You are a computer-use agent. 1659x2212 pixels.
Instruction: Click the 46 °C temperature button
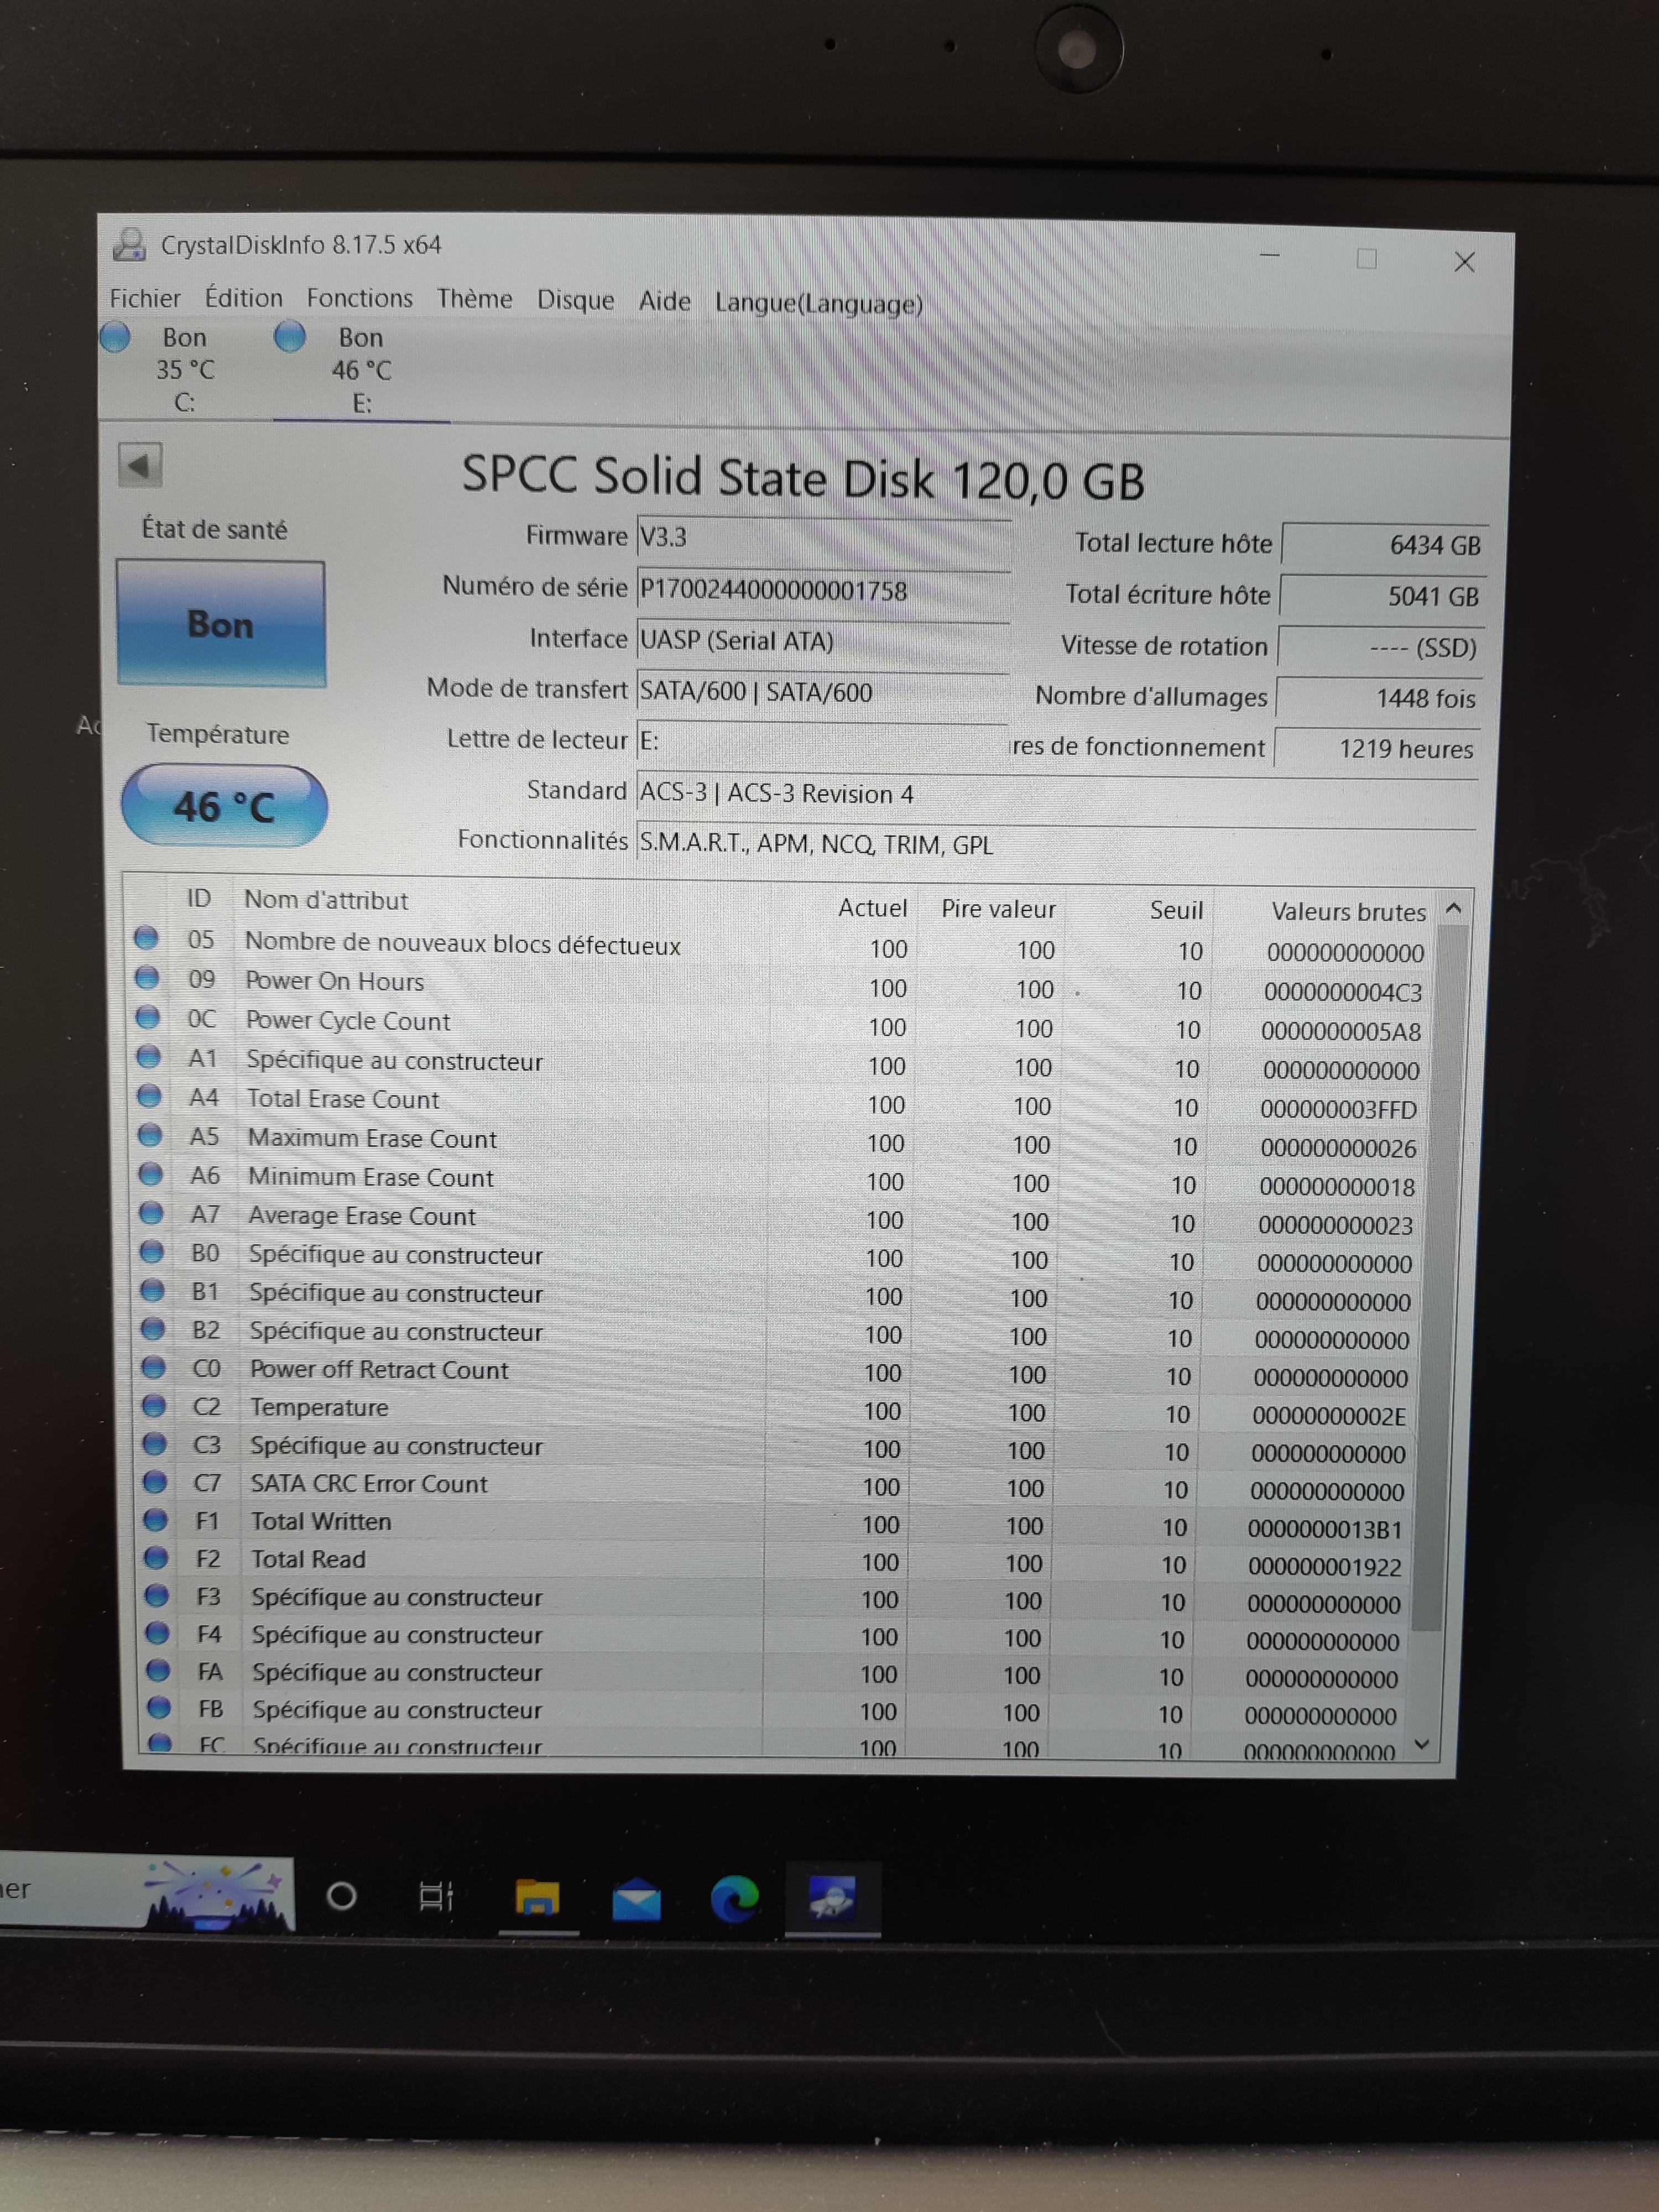pos(224,806)
